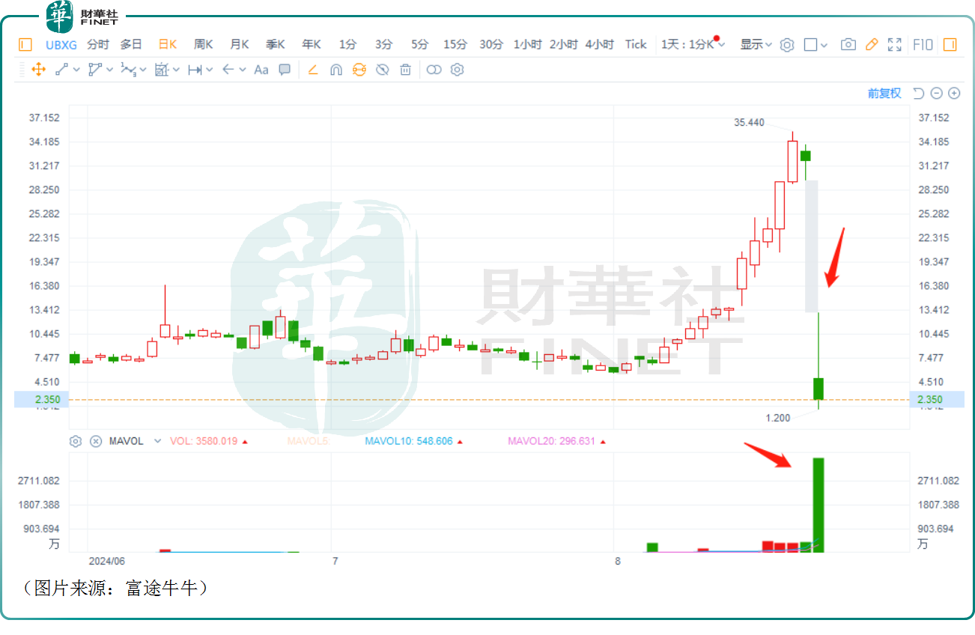Toggle the magnet snap tool
This screenshot has width=975, height=635.
pos(335,70)
